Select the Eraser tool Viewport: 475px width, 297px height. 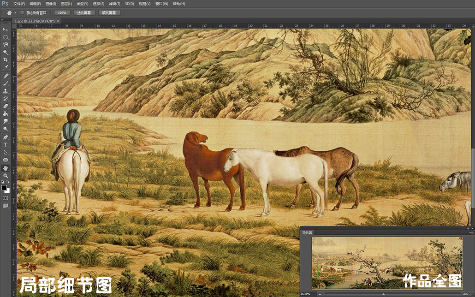point(6,106)
